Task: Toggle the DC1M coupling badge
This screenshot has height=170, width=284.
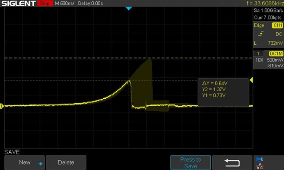Action: point(276,54)
